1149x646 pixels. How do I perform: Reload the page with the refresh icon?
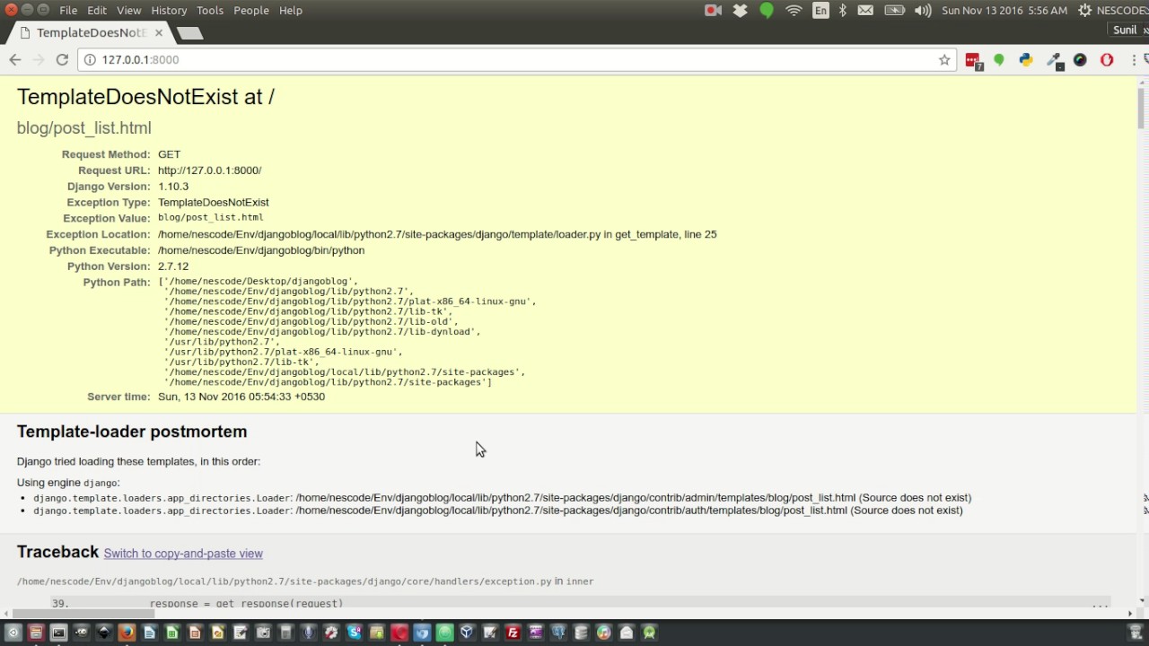pyautogui.click(x=62, y=59)
